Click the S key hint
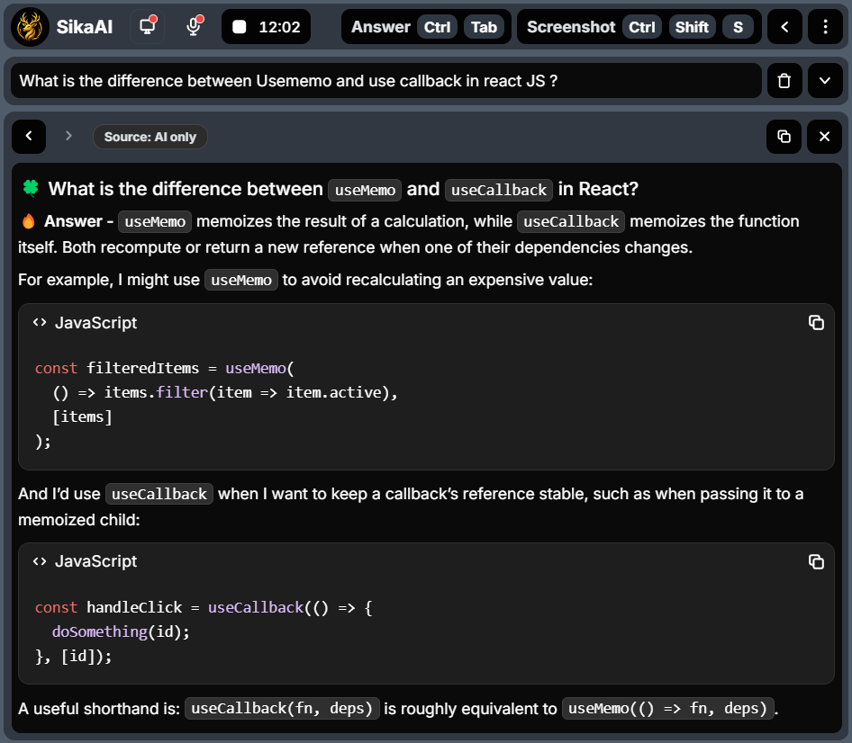Image resolution: width=852 pixels, height=743 pixels. click(x=738, y=27)
